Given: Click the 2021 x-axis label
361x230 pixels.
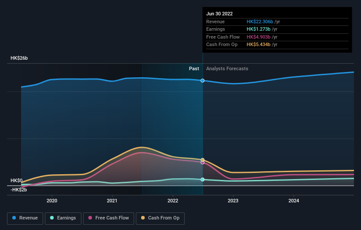Looking at the screenshot, I should (112, 201).
